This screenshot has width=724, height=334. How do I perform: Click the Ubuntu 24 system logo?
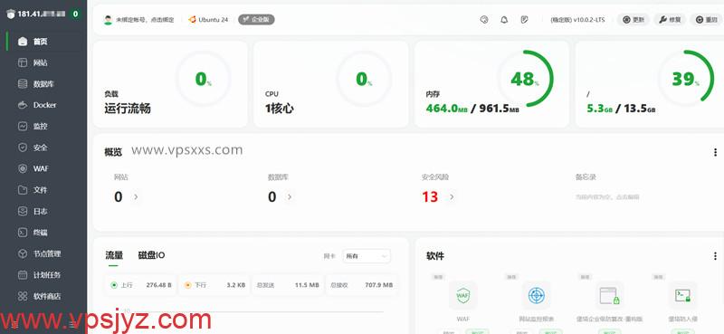coord(192,20)
